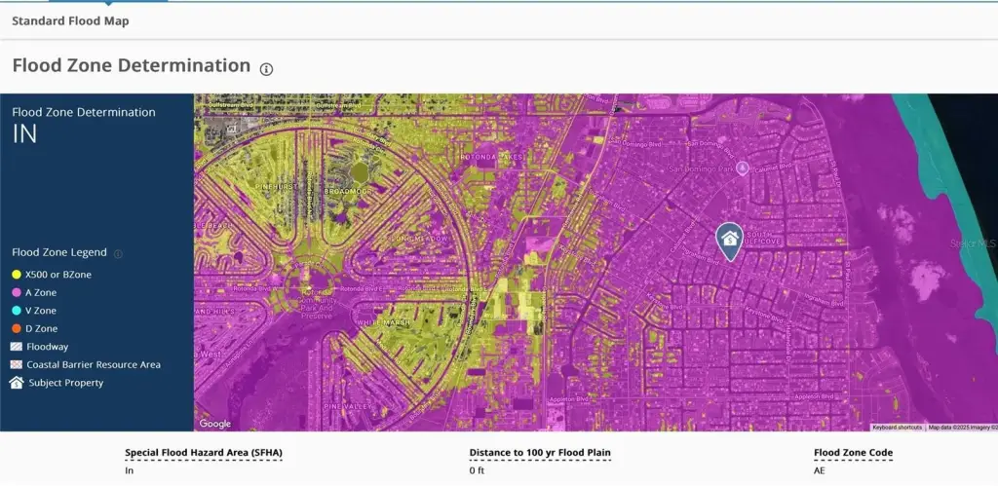The height and width of the screenshot is (486, 998).
Task: Click Distance to 100 yr Flood Plain label
Action: [540, 453]
